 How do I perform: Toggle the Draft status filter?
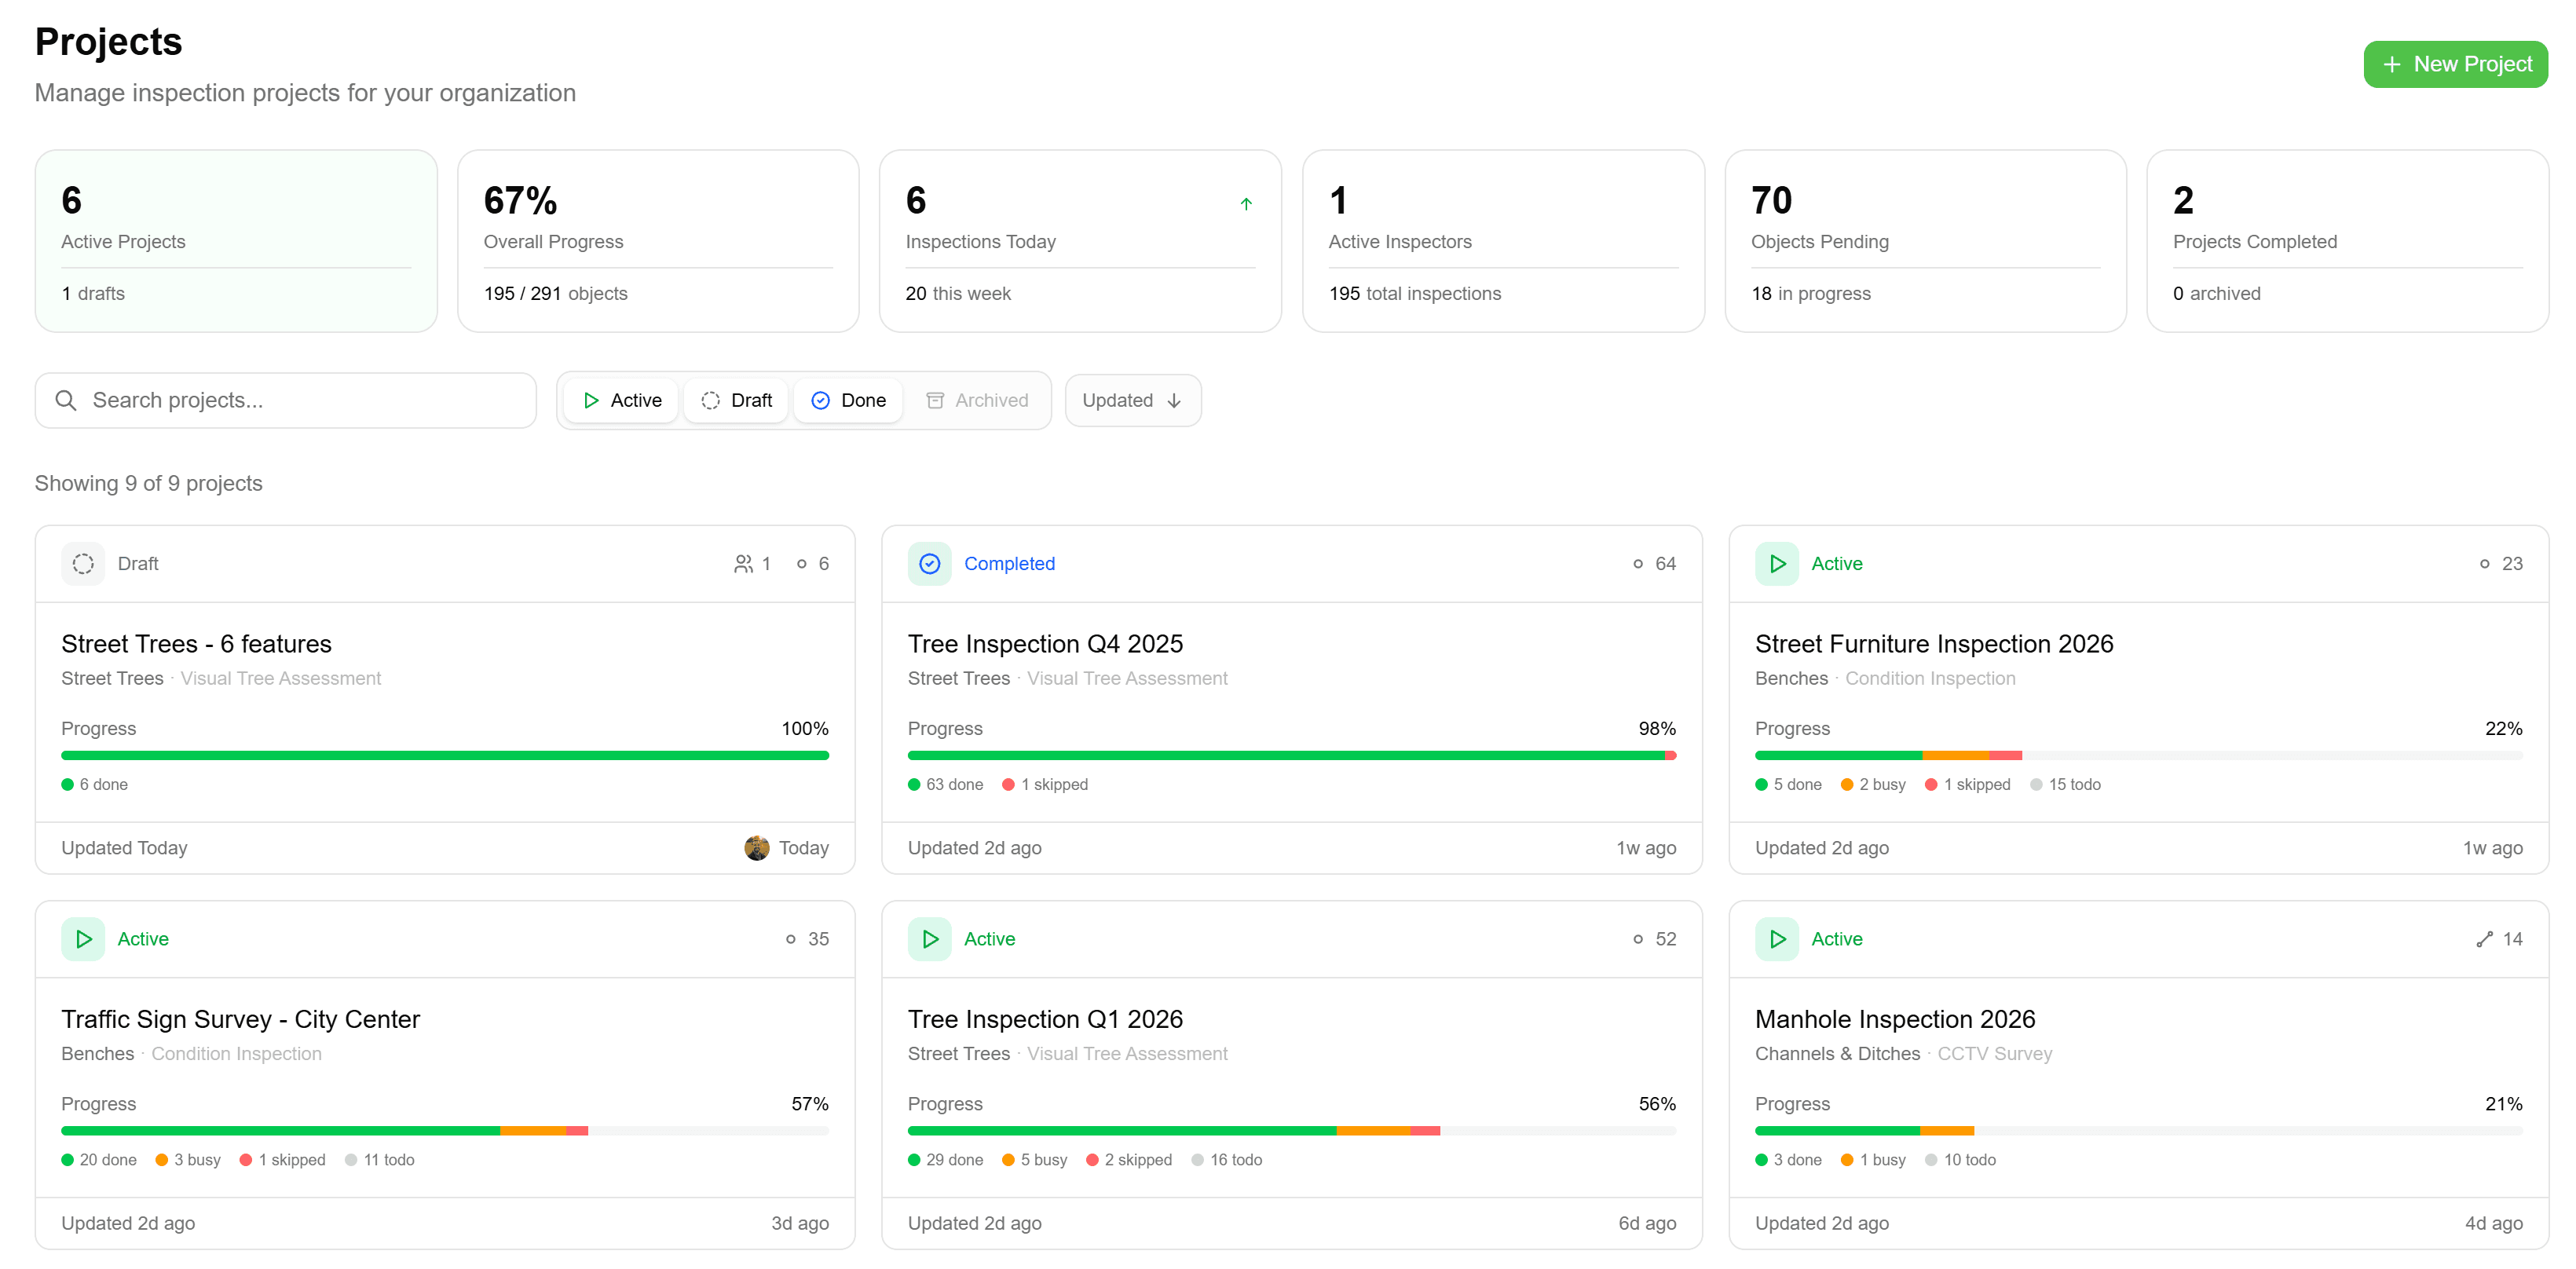pyautogui.click(x=735, y=400)
